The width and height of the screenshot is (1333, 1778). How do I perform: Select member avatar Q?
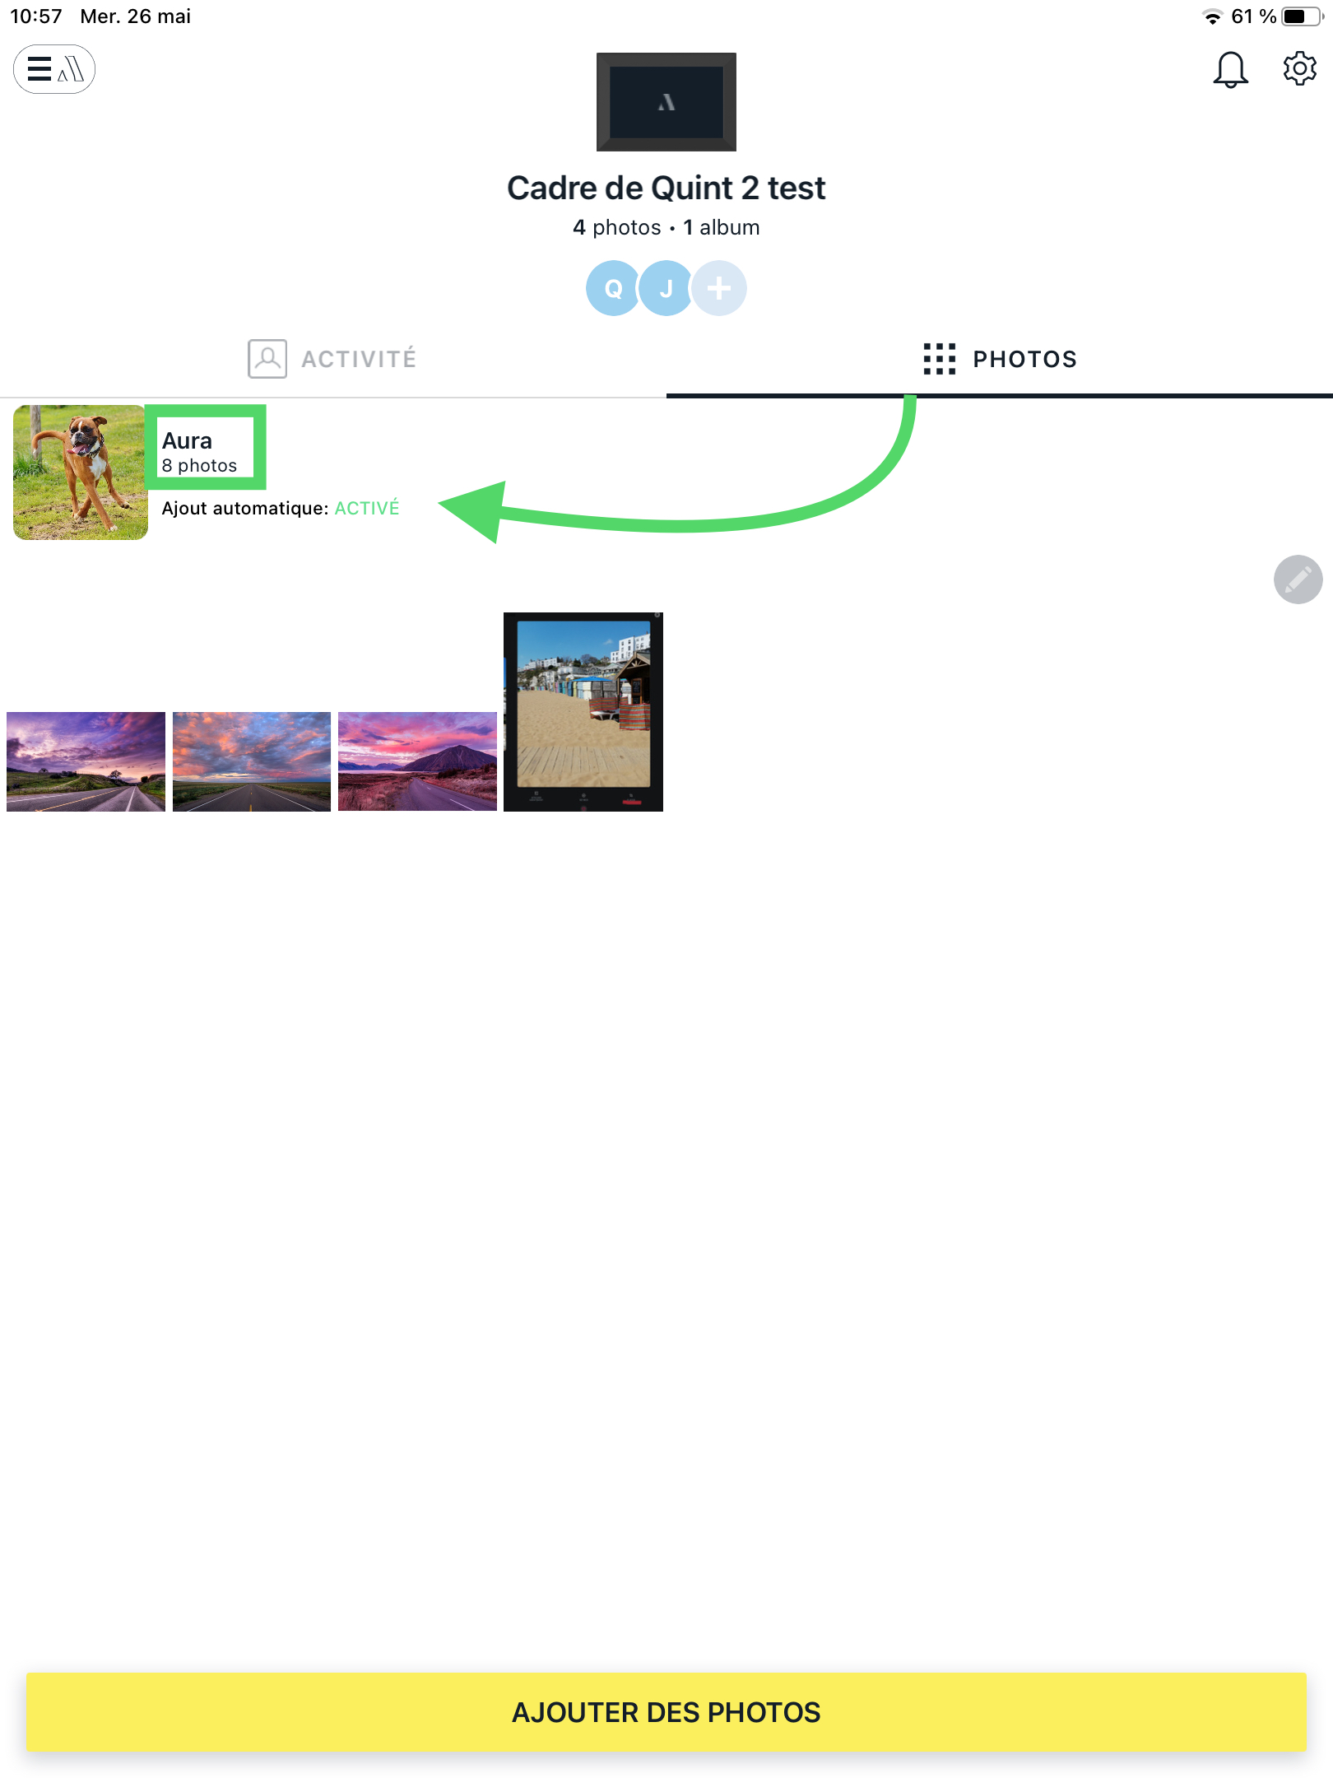click(613, 288)
